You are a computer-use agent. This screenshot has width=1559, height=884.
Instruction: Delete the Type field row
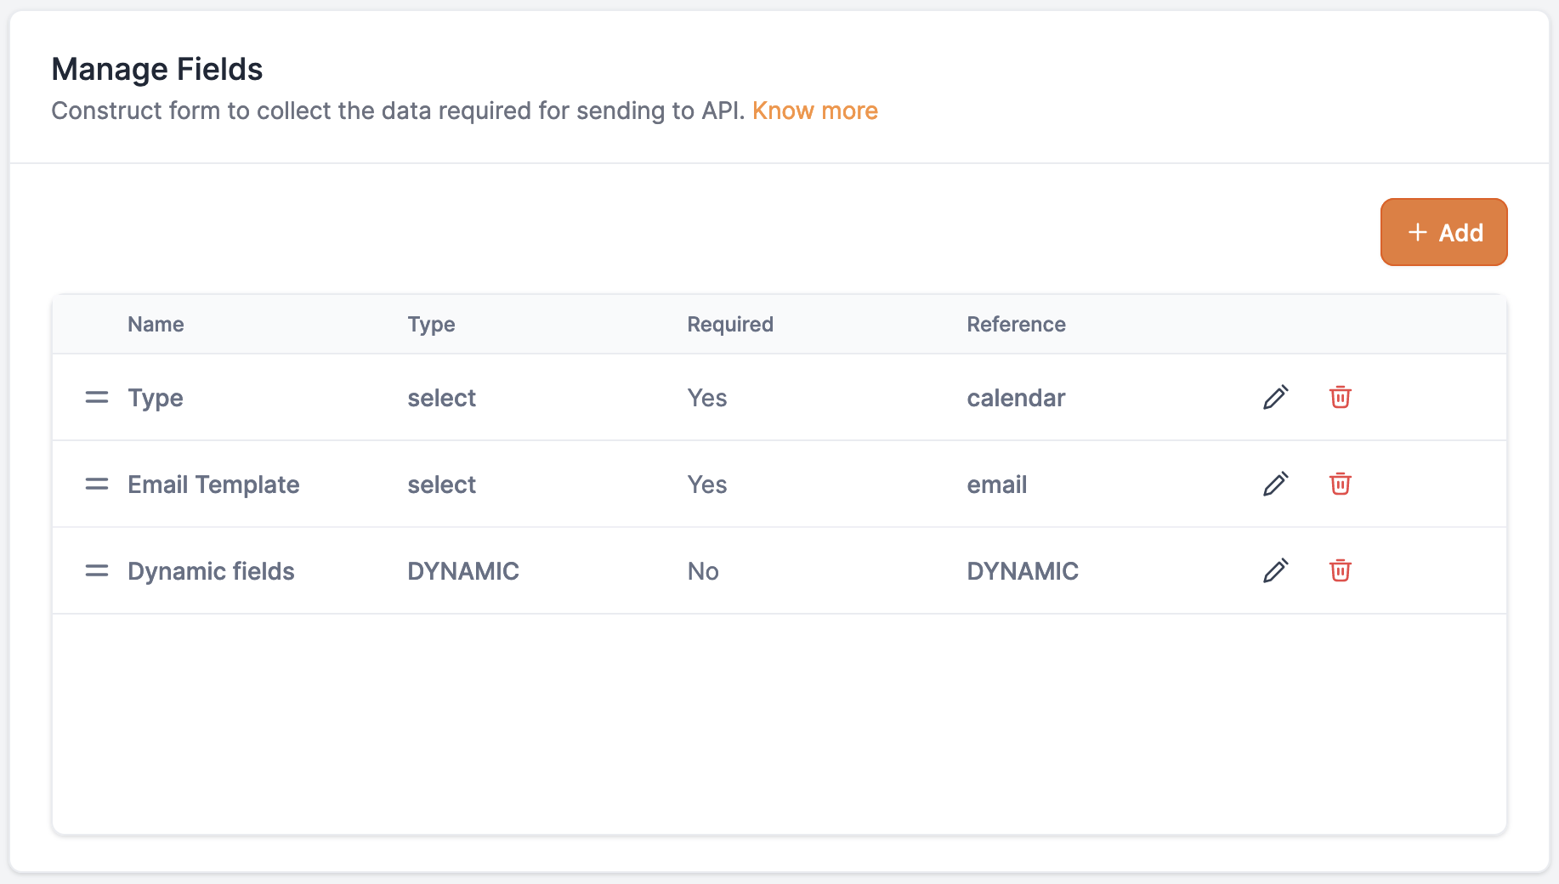[x=1340, y=397]
